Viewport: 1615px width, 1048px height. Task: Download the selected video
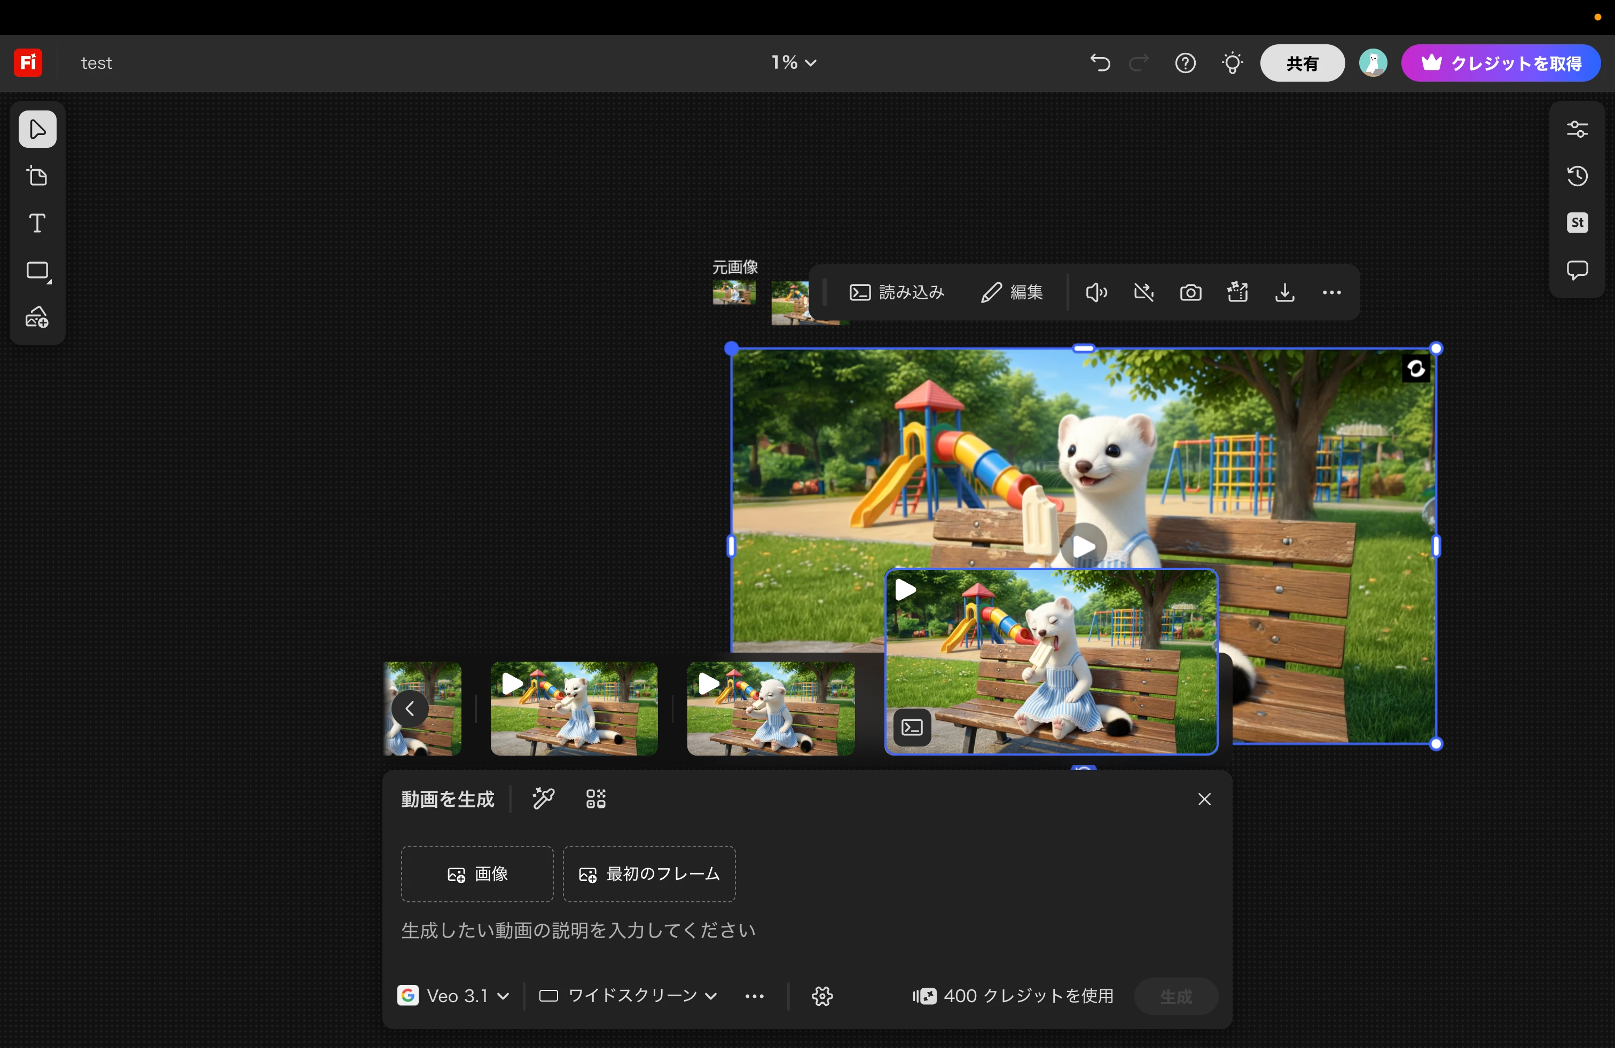click(x=1284, y=293)
